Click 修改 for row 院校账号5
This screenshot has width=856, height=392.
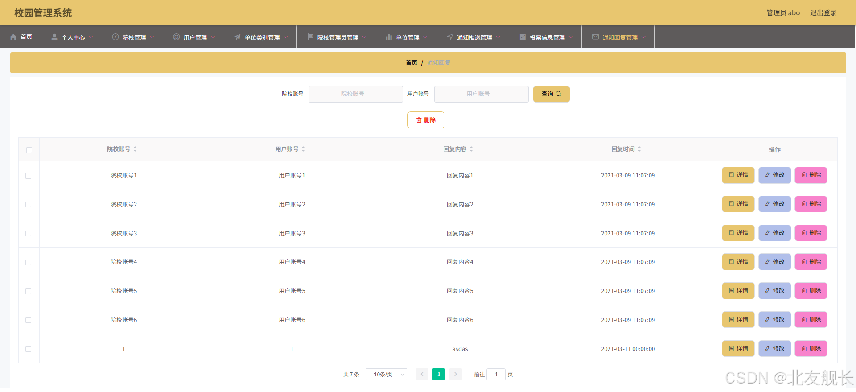[775, 291]
